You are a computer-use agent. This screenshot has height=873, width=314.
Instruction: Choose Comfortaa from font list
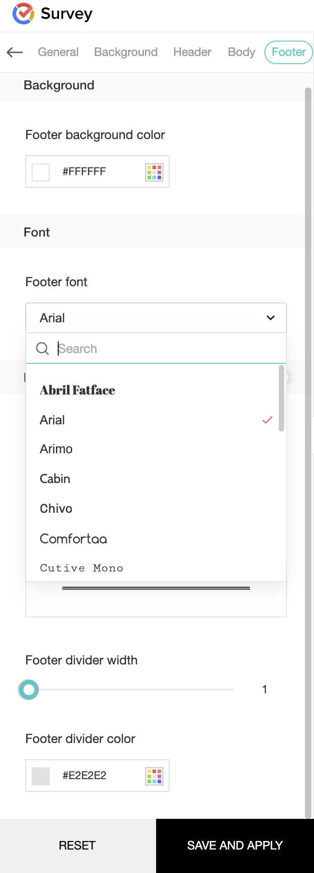74,539
